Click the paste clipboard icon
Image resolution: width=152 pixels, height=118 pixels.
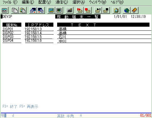(x=23, y=10)
